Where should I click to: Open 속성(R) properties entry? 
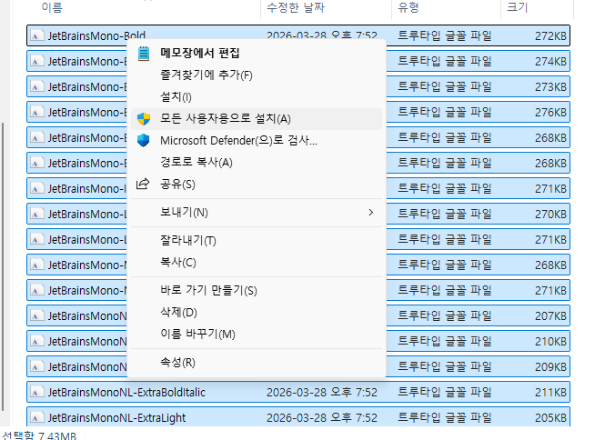tap(257, 363)
